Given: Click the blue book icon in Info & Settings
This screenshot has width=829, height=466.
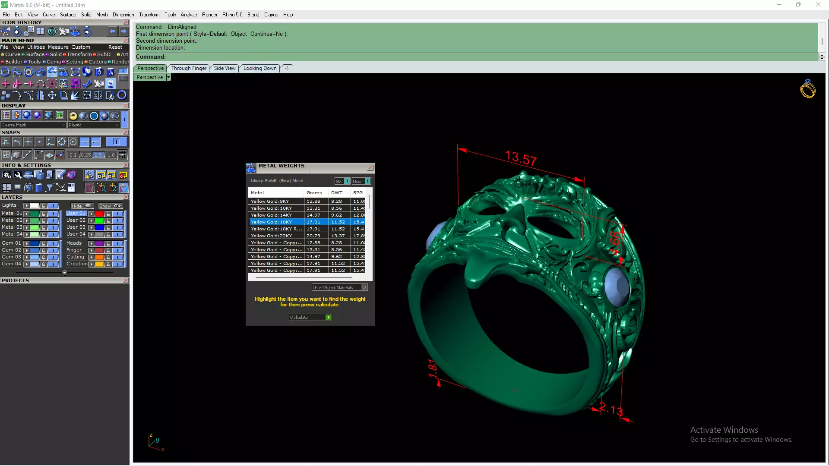Looking at the screenshot, I should (x=39, y=187).
